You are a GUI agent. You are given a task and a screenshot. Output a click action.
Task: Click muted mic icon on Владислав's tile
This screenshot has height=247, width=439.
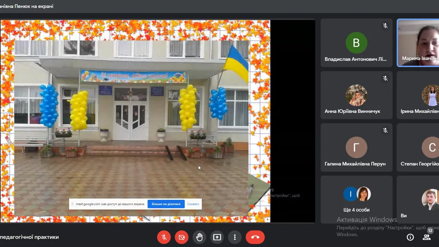(x=385, y=26)
